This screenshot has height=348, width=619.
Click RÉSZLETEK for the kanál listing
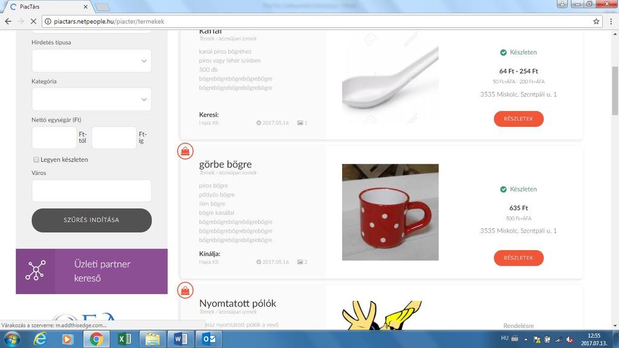(518, 119)
